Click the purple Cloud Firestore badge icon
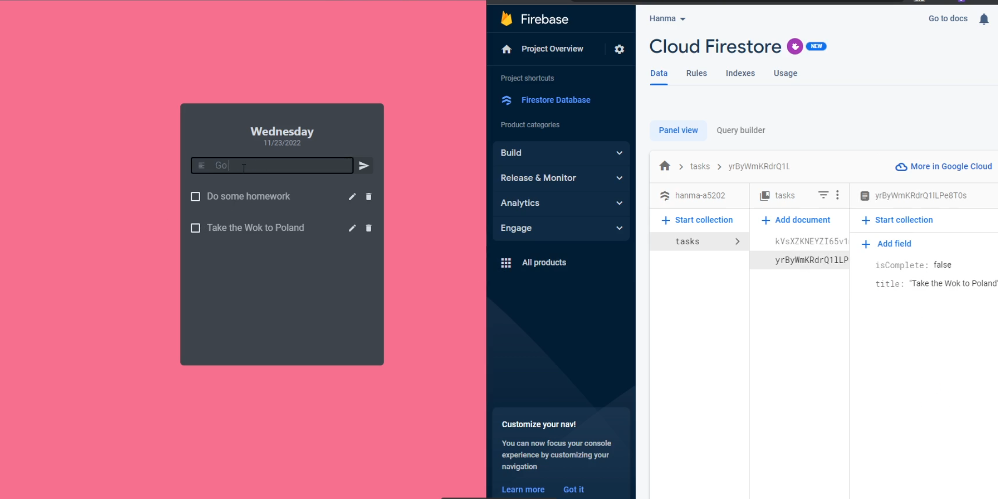Viewport: 998px width, 499px height. pos(795,46)
